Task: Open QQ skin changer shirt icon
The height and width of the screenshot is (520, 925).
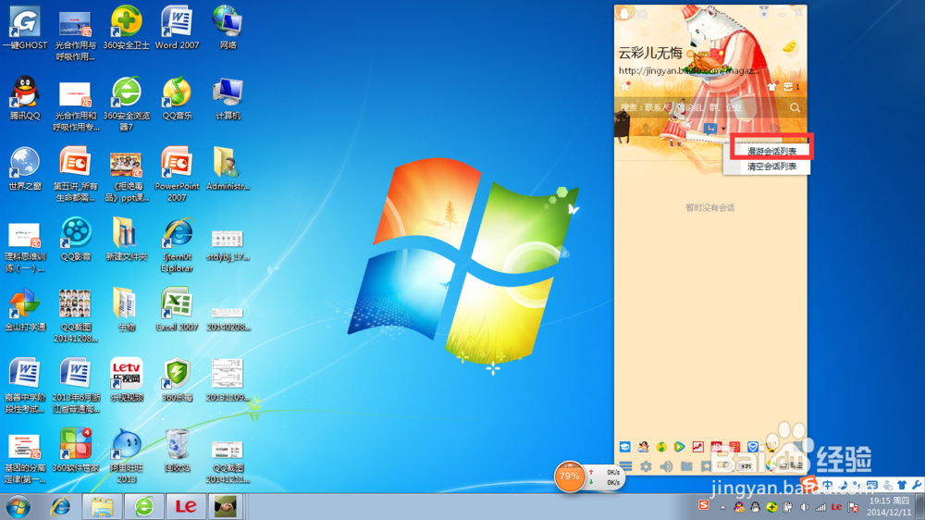Action: coord(771,87)
